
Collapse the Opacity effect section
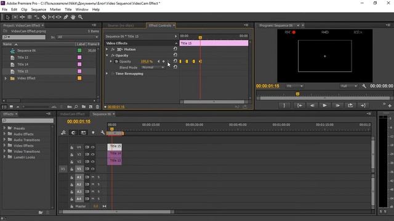(107, 55)
